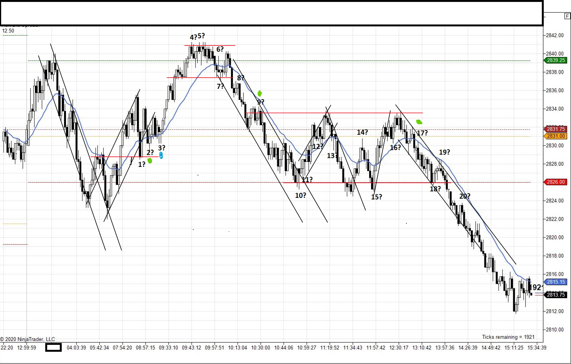Select the green paint mark near label 9?

tap(260, 94)
